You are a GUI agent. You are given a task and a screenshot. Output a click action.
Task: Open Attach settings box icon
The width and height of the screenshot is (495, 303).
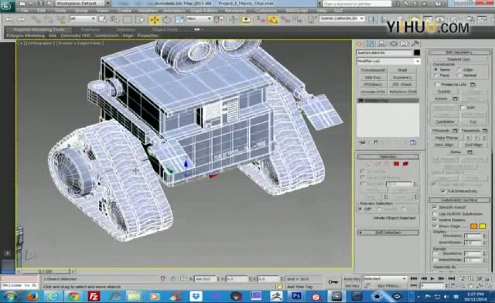click(x=455, y=99)
